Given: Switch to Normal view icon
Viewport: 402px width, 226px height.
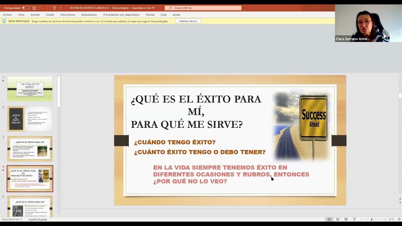Looking at the screenshot, I should pos(329,219).
